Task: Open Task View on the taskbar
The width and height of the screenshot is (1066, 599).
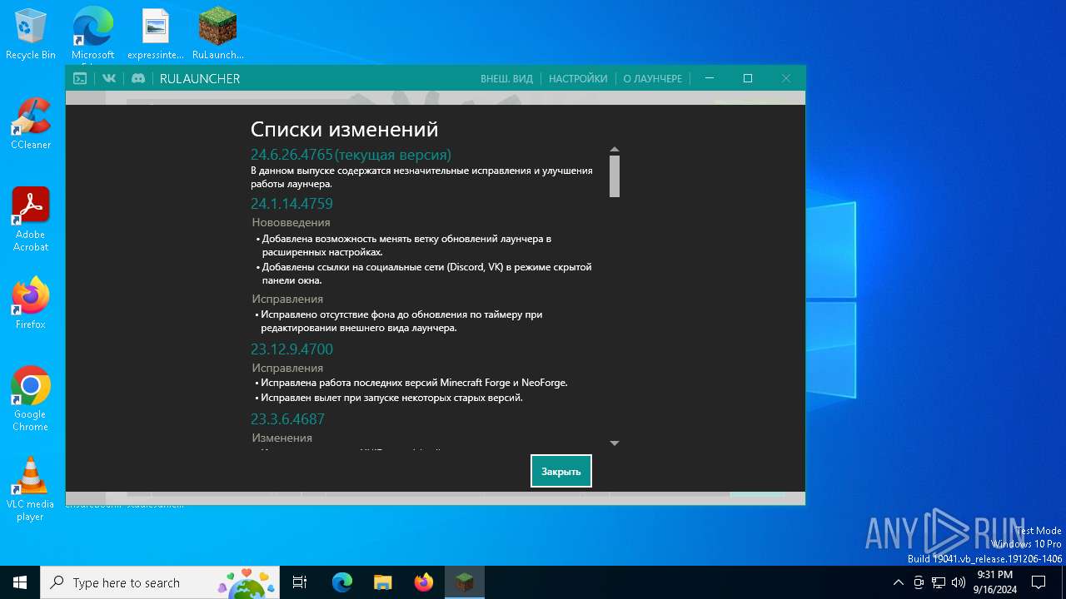Action: point(300,582)
